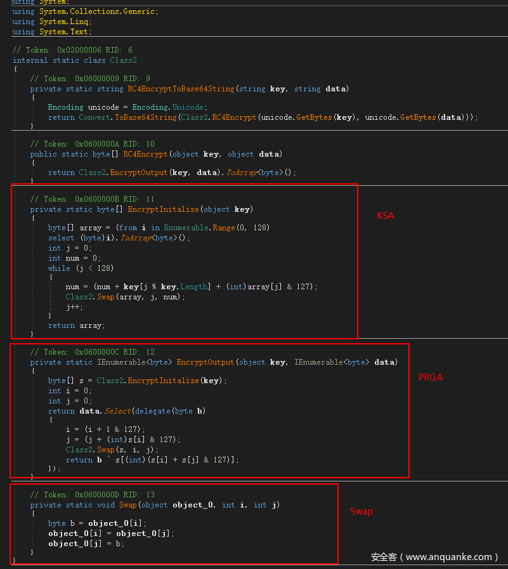Click the System.Collections.Generic using namespace
This screenshot has width=508, height=569.
coord(98,11)
